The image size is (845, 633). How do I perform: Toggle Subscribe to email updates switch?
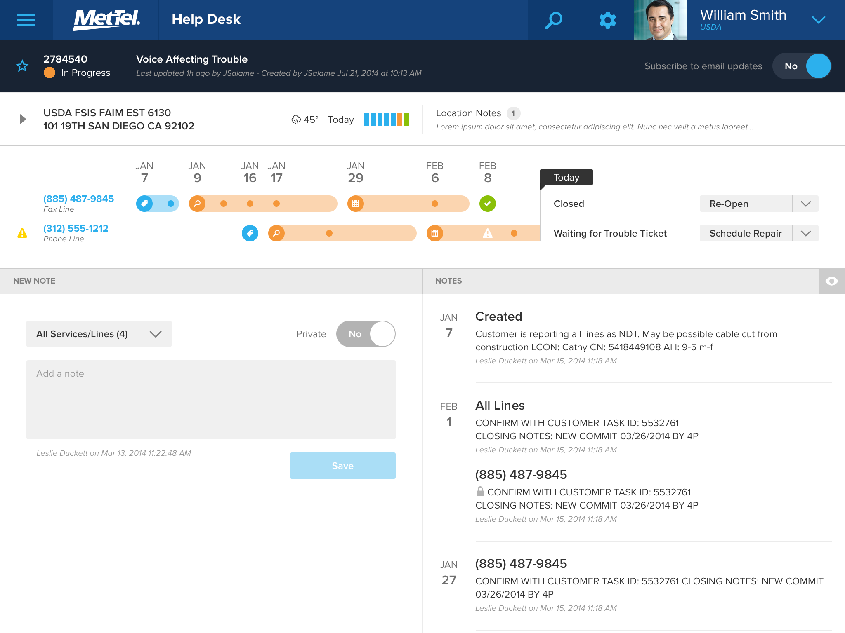(x=801, y=66)
